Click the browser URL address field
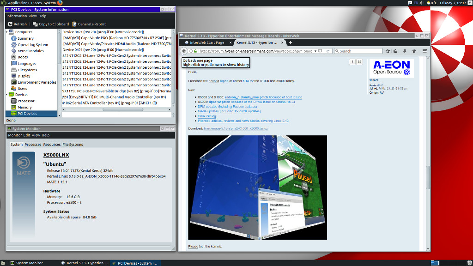Viewport: 473px width, 266px height. click(256, 51)
